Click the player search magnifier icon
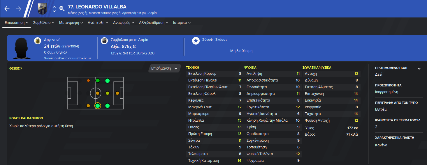The height and width of the screenshot is (165, 427). coord(62,9)
